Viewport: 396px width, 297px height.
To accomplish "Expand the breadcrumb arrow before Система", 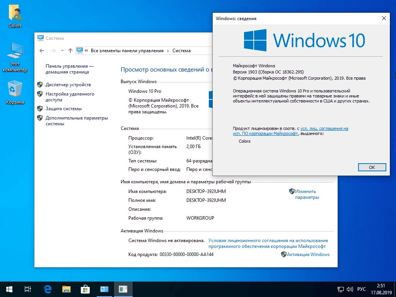I will click(x=168, y=51).
